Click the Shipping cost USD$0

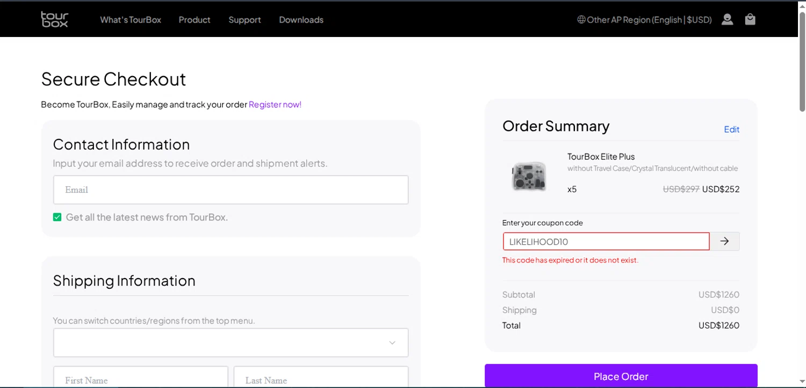coord(725,310)
